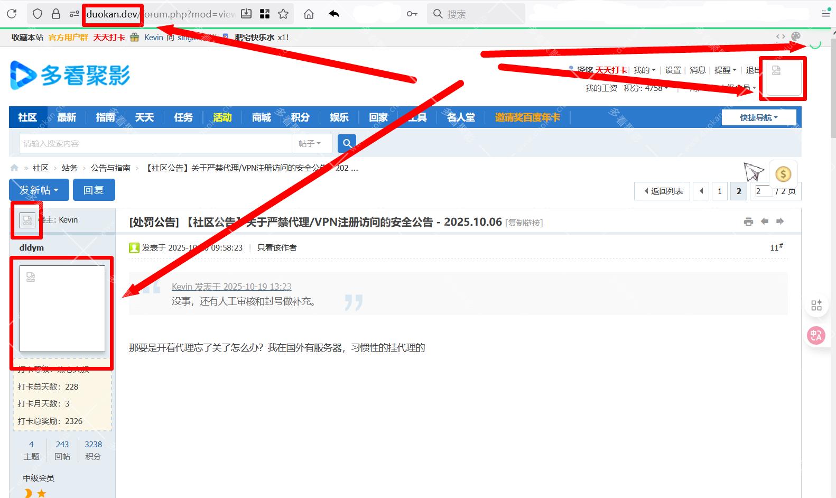
Task: Click the green user icon beside post date
Action: point(134,247)
